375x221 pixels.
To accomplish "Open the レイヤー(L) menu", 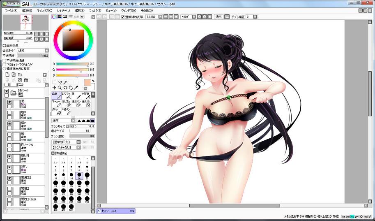I will [63, 10].
